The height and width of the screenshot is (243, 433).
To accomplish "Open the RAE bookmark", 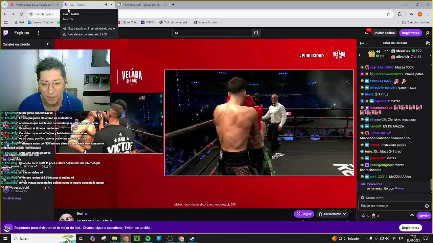I will coord(19,23).
